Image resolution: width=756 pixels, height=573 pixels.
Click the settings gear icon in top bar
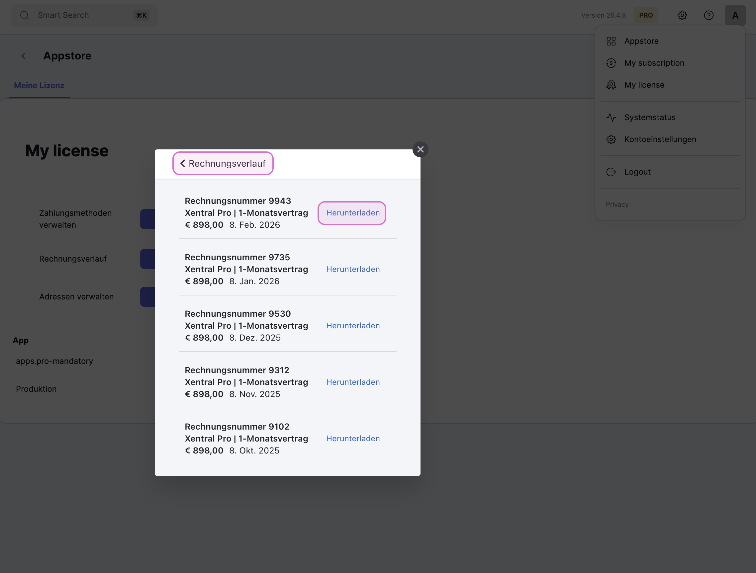coord(682,15)
